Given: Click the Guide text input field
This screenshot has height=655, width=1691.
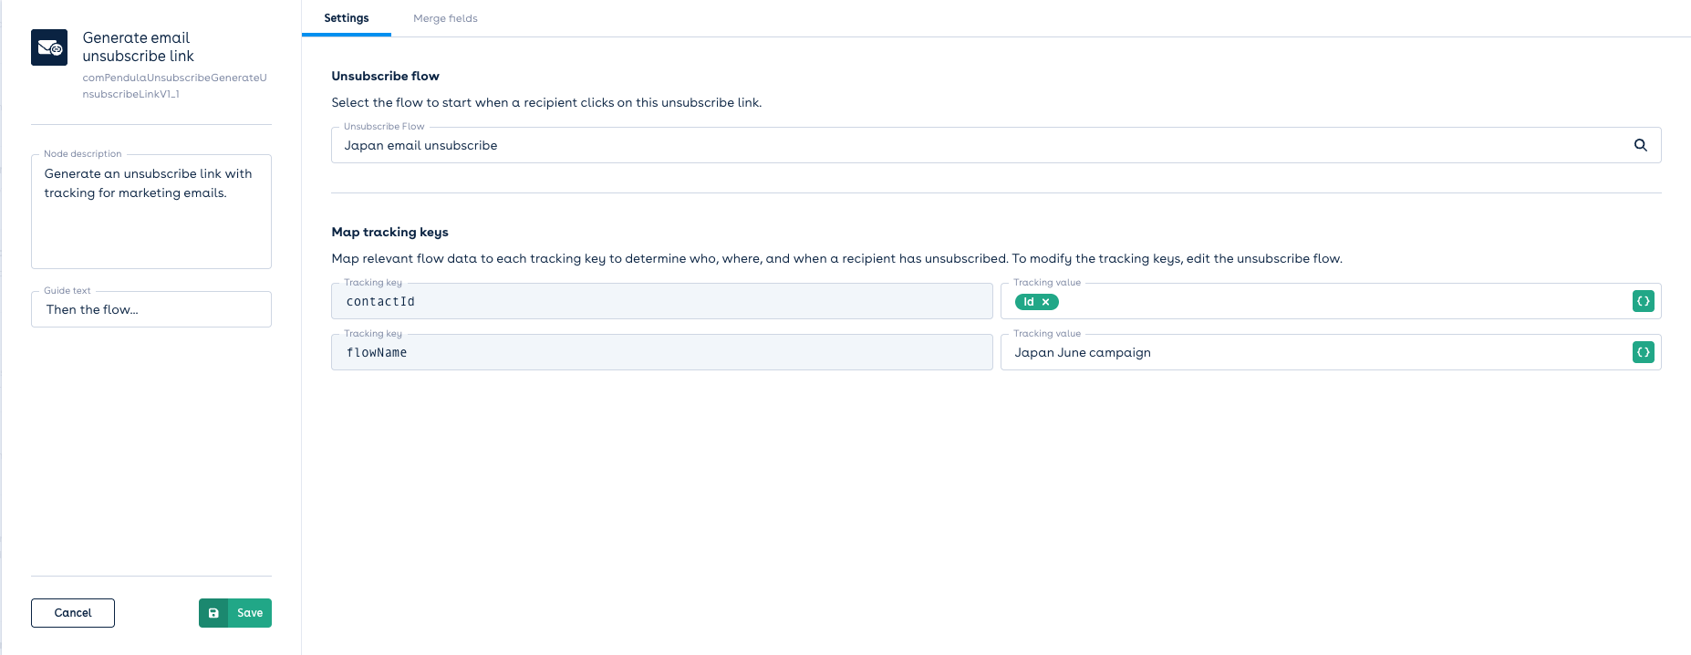Looking at the screenshot, I should [x=151, y=309].
